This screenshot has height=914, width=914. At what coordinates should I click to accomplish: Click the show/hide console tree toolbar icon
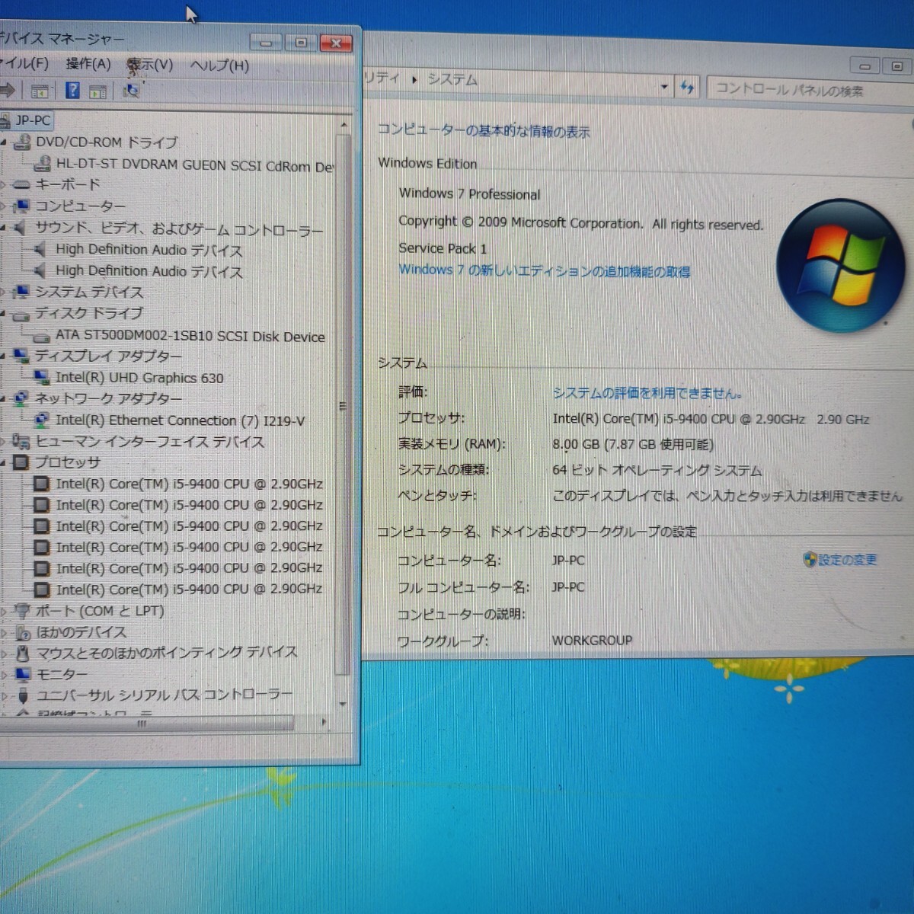click(40, 91)
